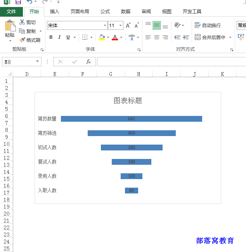246x252 pixels.
Task: Toggle Italic formatting
Action: click(x=59, y=37)
